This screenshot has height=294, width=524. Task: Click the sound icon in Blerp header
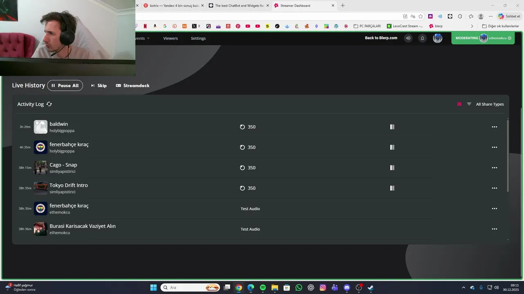[408, 38]
